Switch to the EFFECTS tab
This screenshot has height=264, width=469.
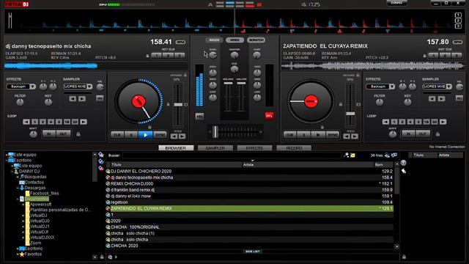(x=254, y=148)
